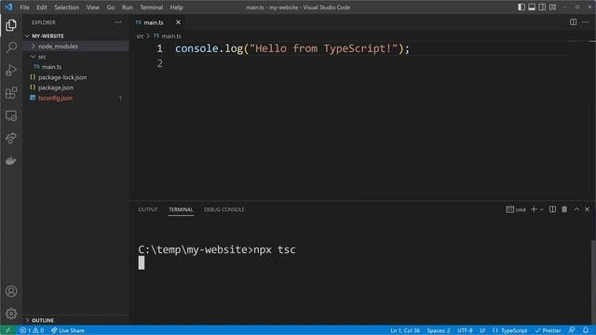Toggle secondary side bar layout button
596x335 pixels.
click(x=542, y=7)
